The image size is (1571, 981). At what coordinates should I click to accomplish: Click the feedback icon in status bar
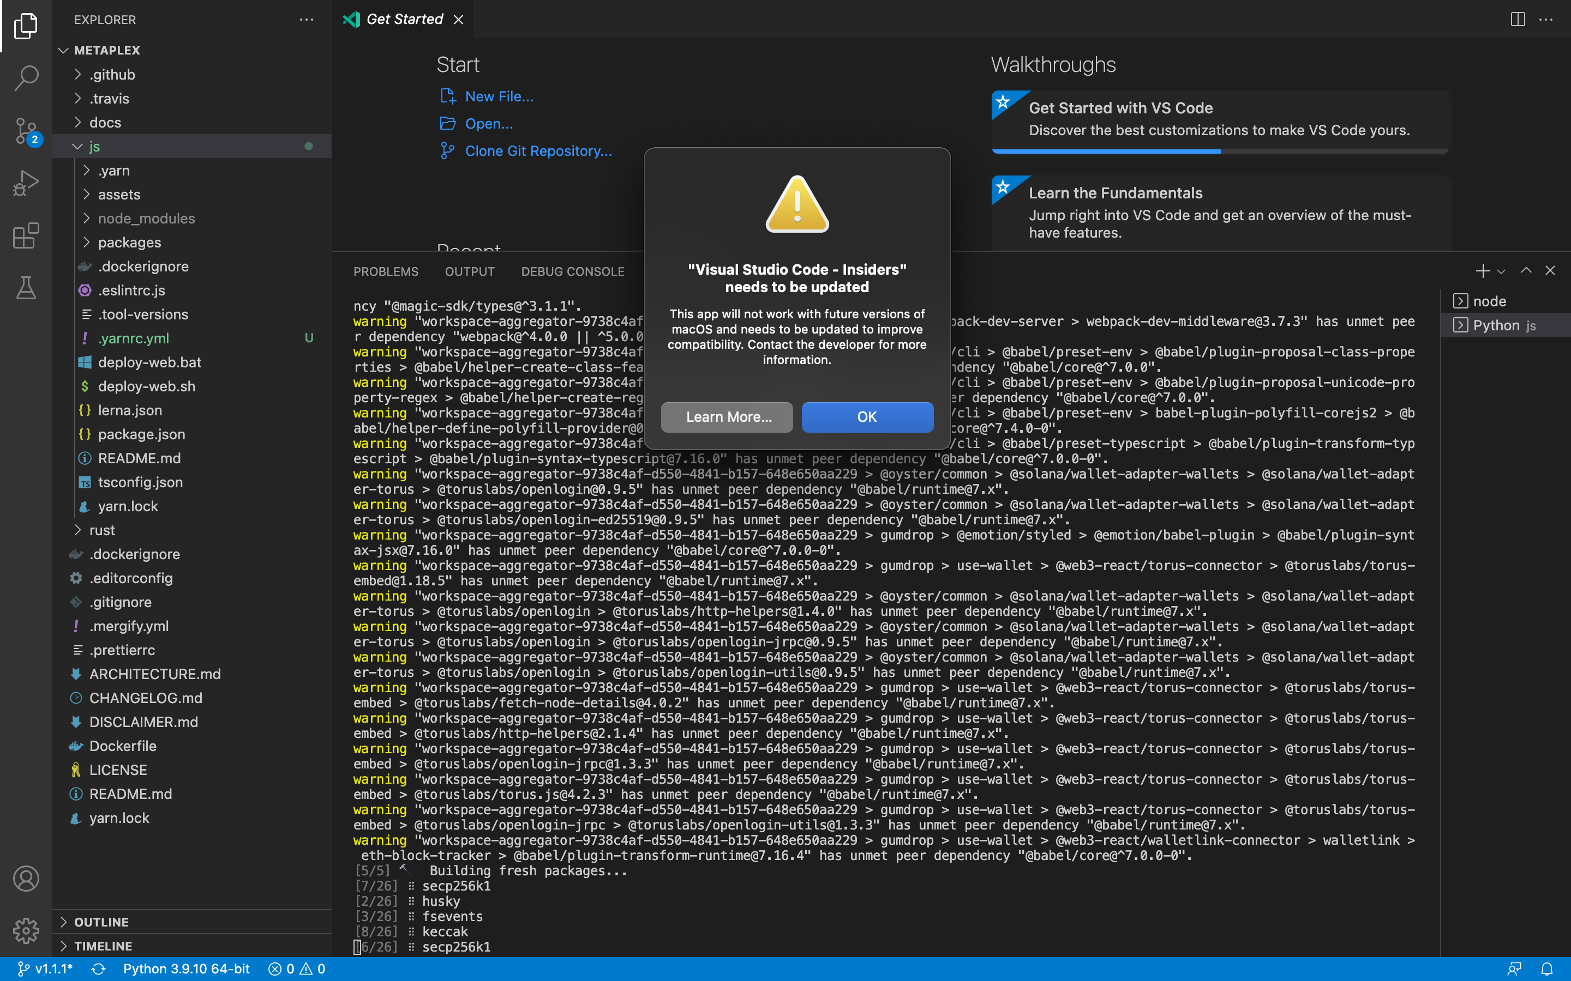point(1514,968)
